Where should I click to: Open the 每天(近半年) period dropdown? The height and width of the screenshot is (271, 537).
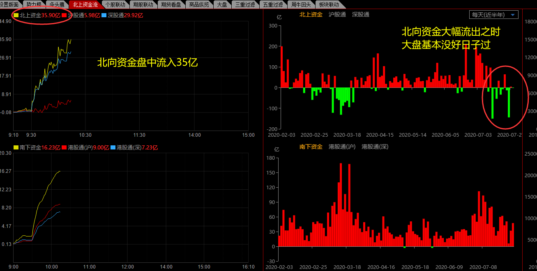click(493, 15)
